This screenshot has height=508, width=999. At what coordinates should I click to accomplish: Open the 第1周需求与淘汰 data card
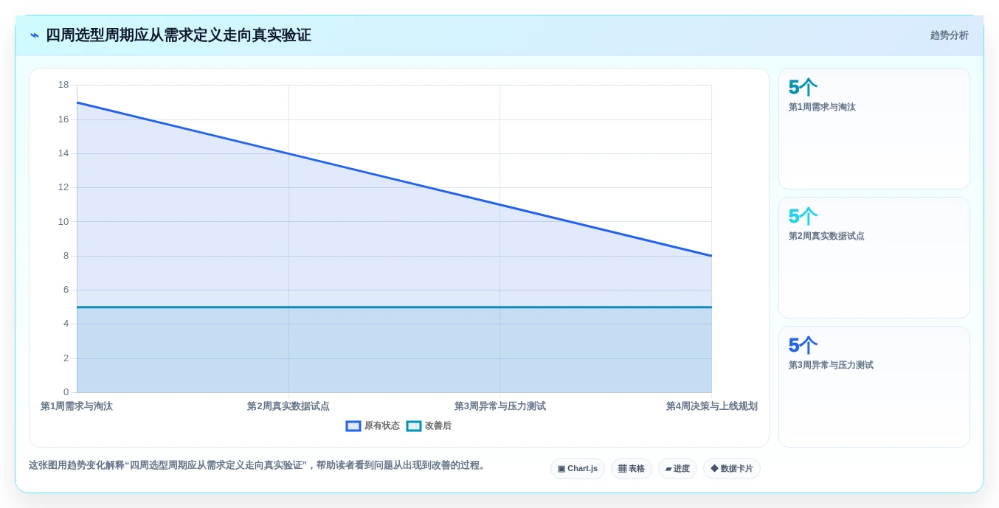874,129
